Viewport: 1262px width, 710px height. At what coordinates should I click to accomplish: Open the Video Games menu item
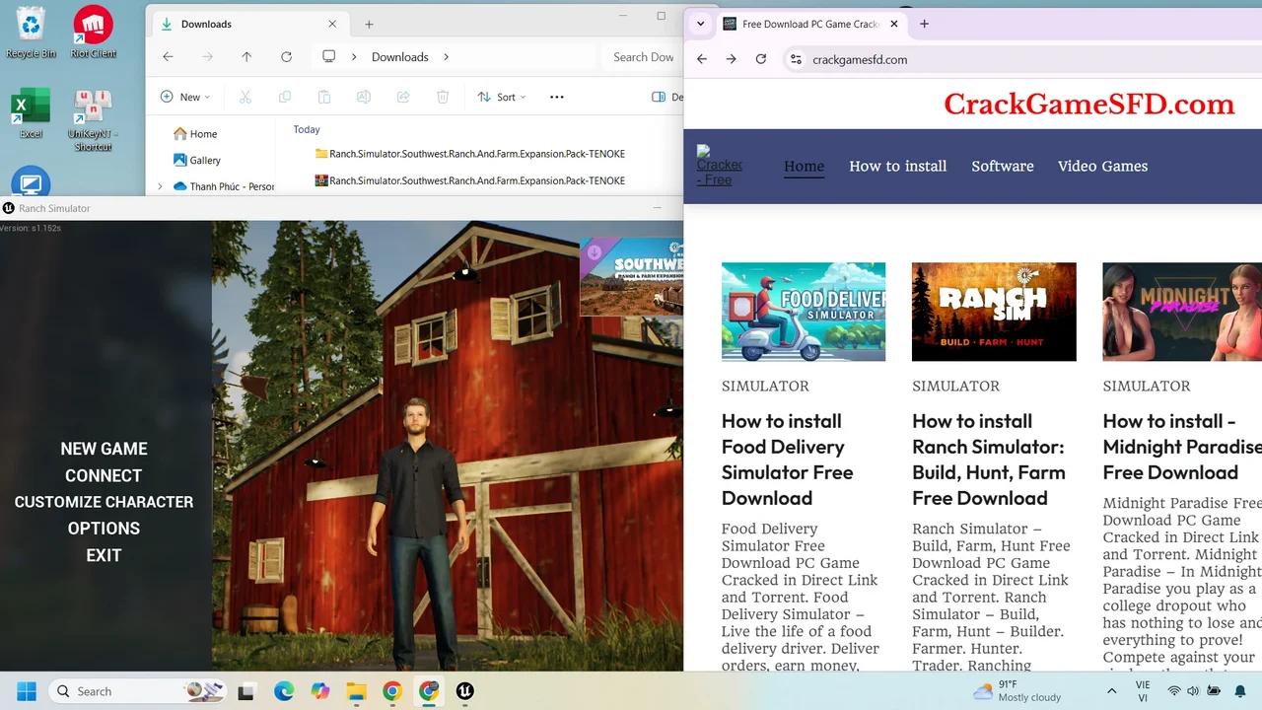click(x=1102, y=166)
